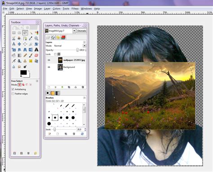Select the Heal tool
This screenshot has height=172, width=213.
coord(31,61)
